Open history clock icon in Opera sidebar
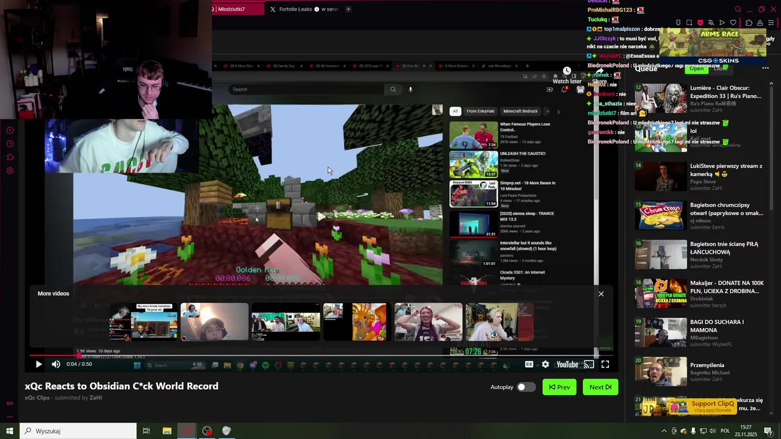 pyautogui.click(x=10, y=144)
